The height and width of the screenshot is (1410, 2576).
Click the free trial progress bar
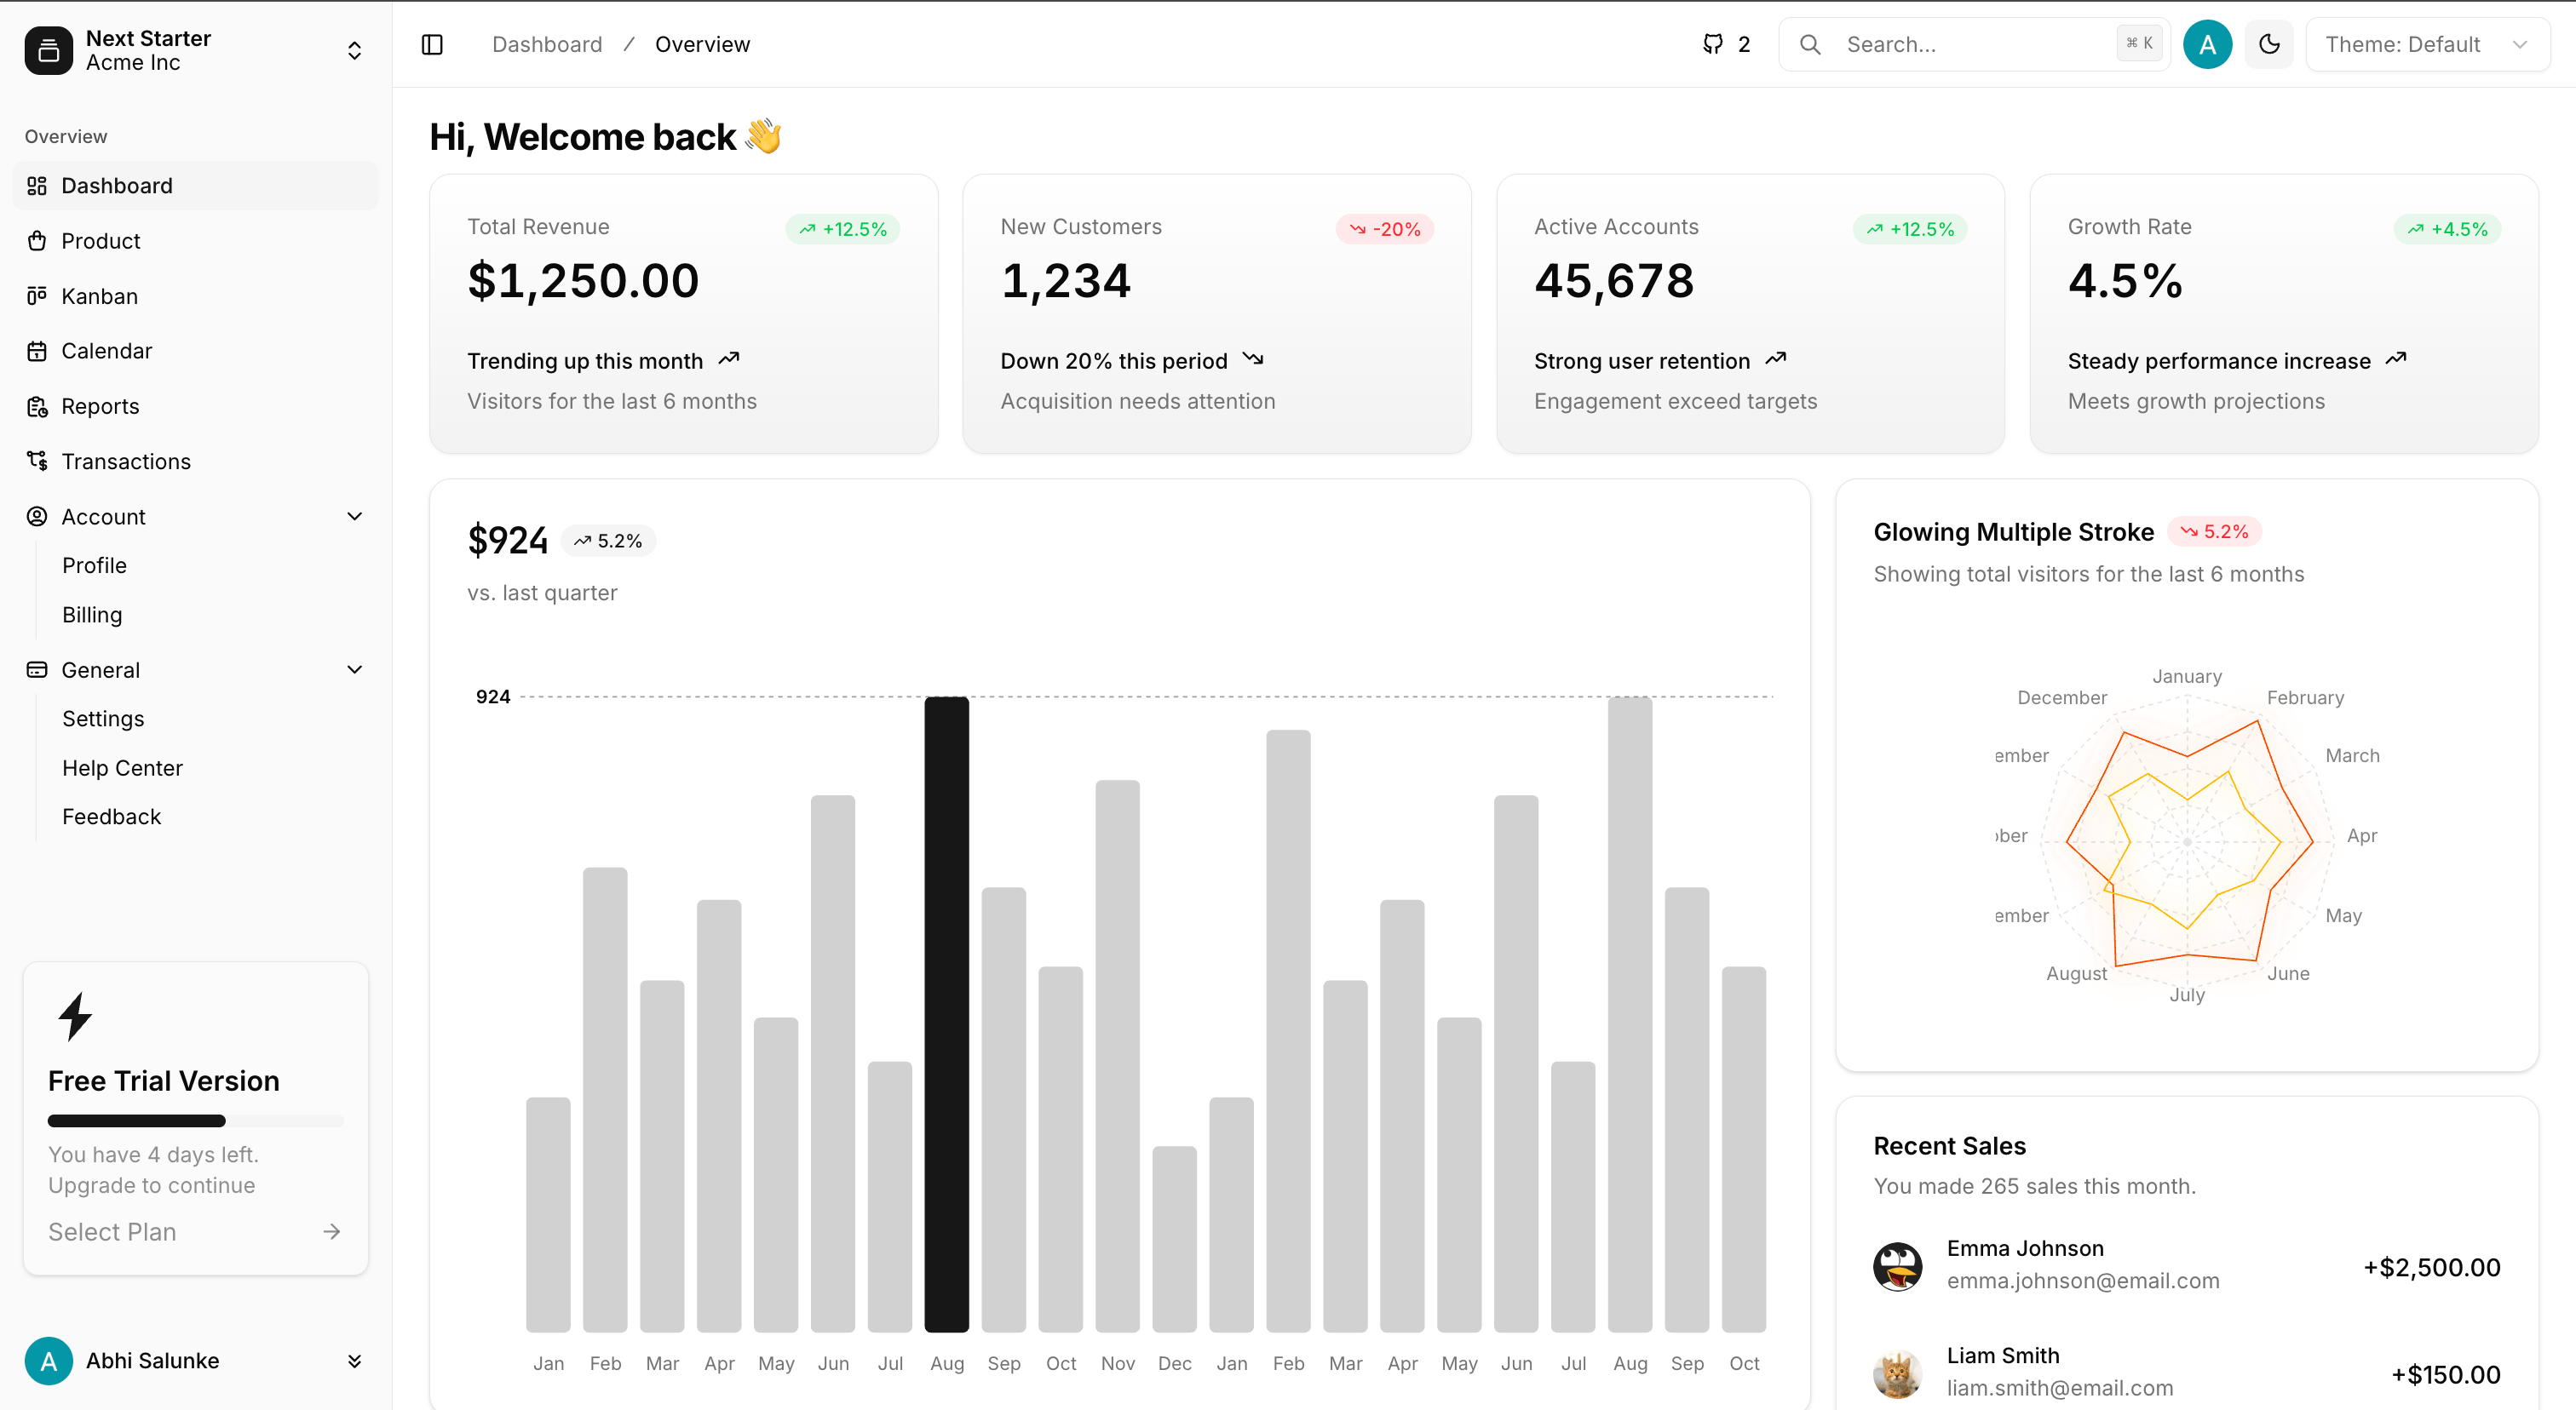[195, 1121]
